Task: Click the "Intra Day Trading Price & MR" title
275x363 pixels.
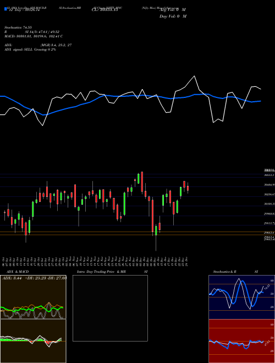Action: pyautogui.click(x=101, y=272)
